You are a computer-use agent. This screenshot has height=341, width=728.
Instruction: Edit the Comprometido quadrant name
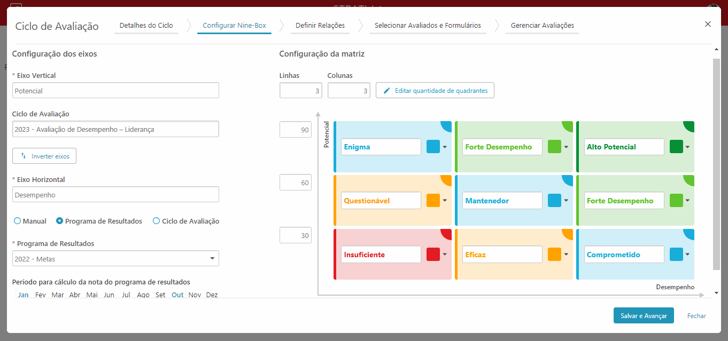624,255
